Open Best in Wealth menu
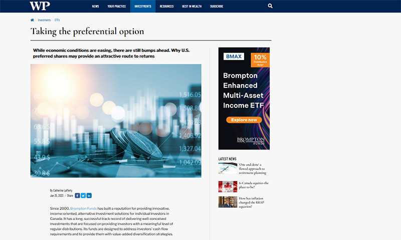 point(192,6)
